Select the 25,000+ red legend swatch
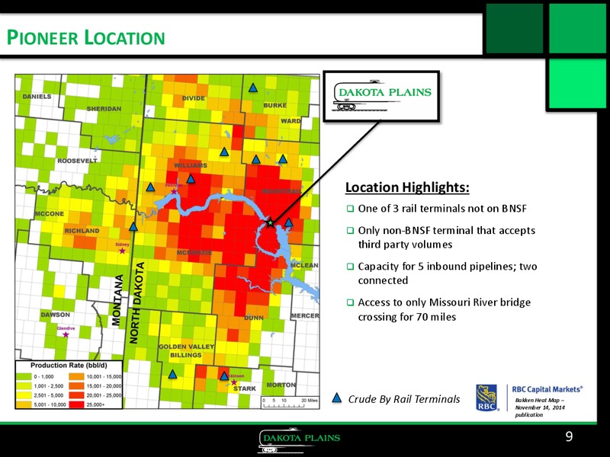610x457 pixels. (x=77, y=404)
